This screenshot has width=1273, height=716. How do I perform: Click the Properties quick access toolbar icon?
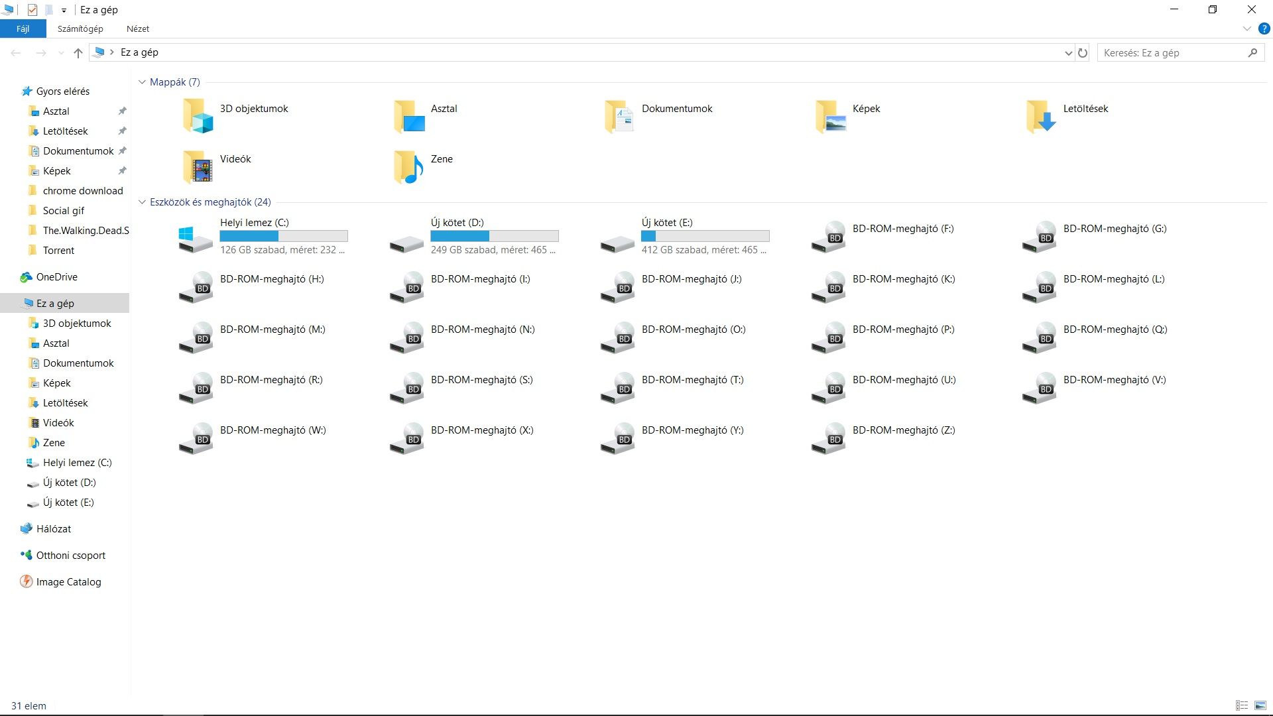pos(32,10)
